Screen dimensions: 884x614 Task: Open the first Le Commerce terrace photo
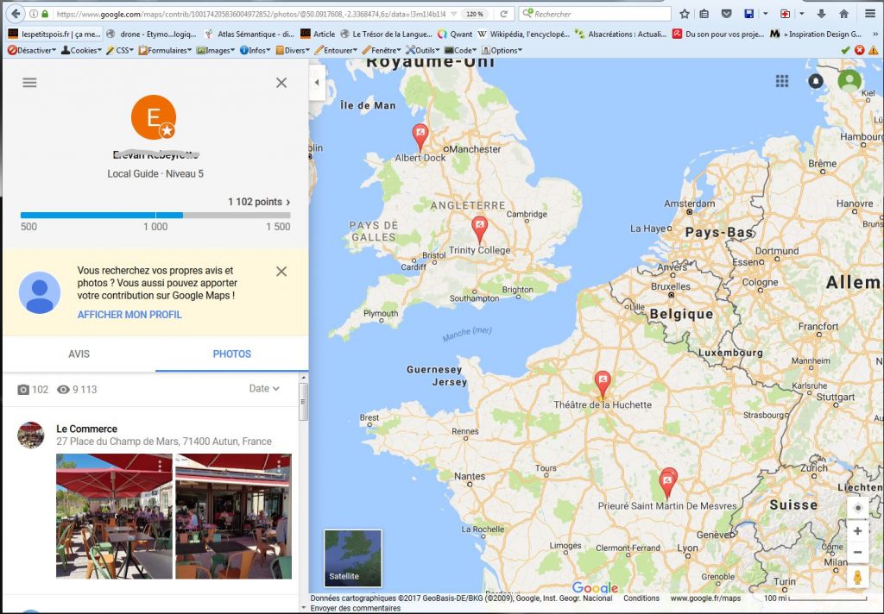pos(114,516)
